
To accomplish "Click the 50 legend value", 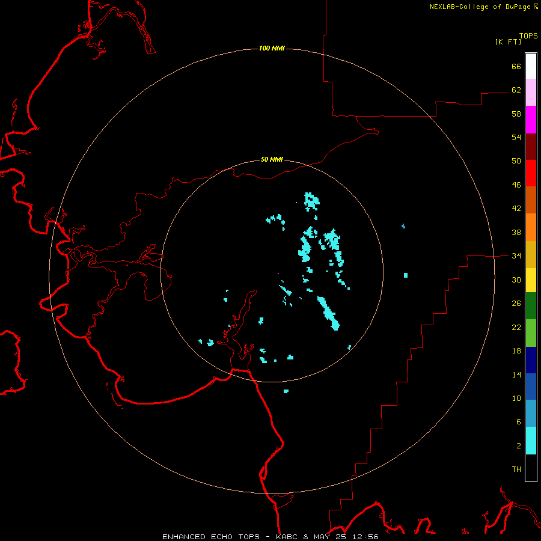I will pyautogui.click(x=516, y=161).
